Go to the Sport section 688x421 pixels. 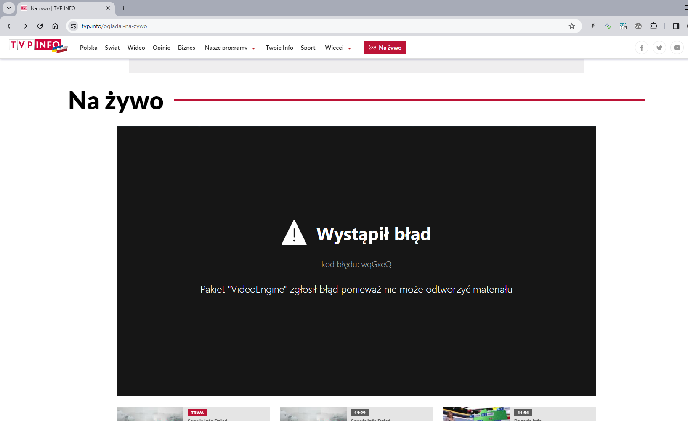308,48
